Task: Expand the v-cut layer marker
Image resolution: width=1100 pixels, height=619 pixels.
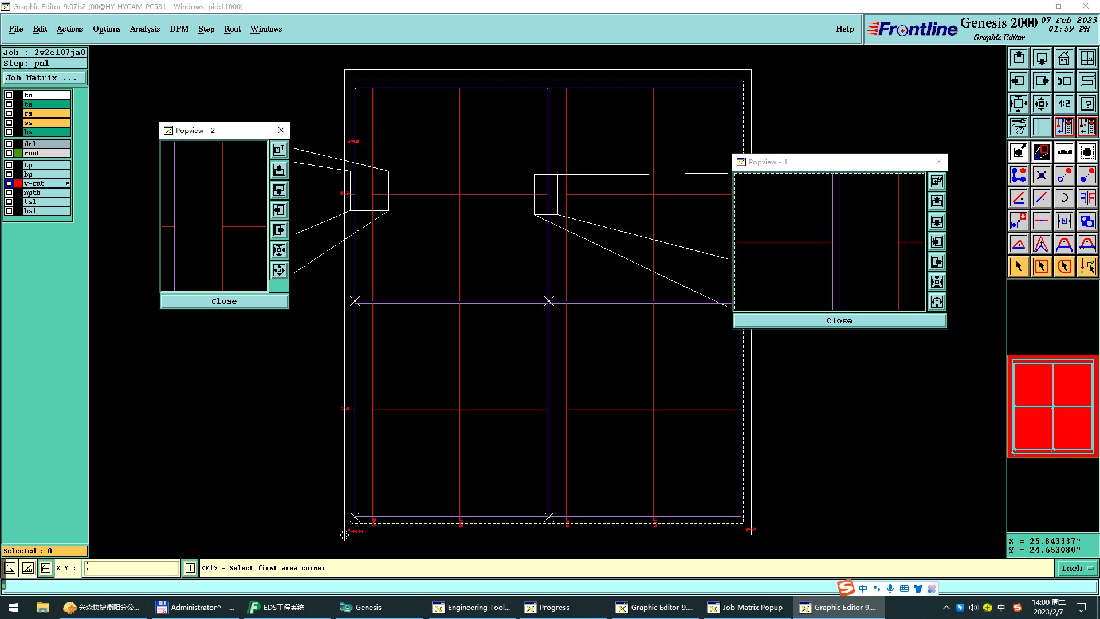Action: tap(68, 183)
